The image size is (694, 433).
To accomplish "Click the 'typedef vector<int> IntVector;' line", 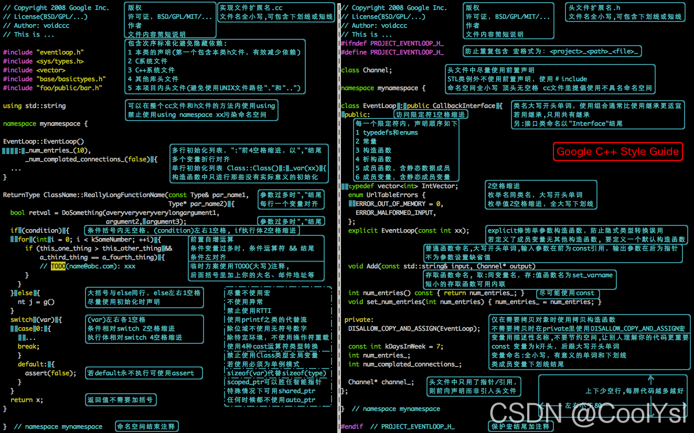I will pyautogui.click(x=403, y=186).
